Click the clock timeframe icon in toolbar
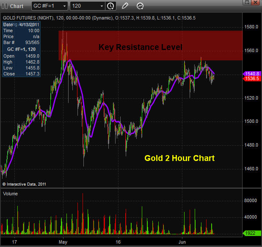 110,6
